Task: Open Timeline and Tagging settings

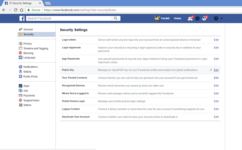Action: (36, 48)
